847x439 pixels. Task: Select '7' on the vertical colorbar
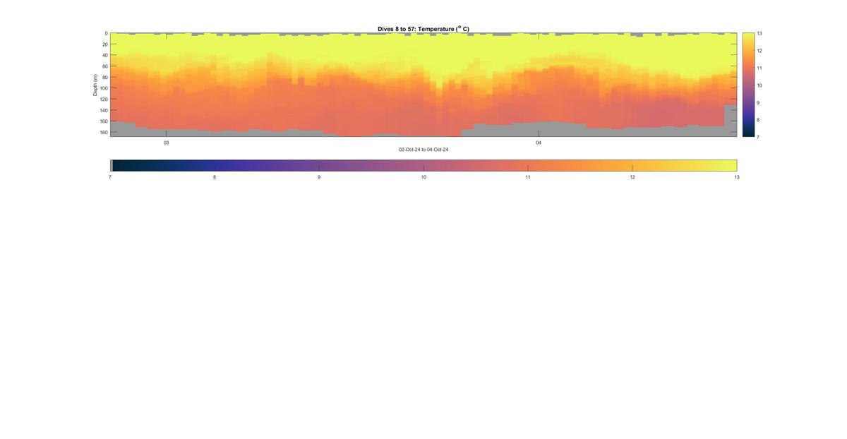click(759, 136)
